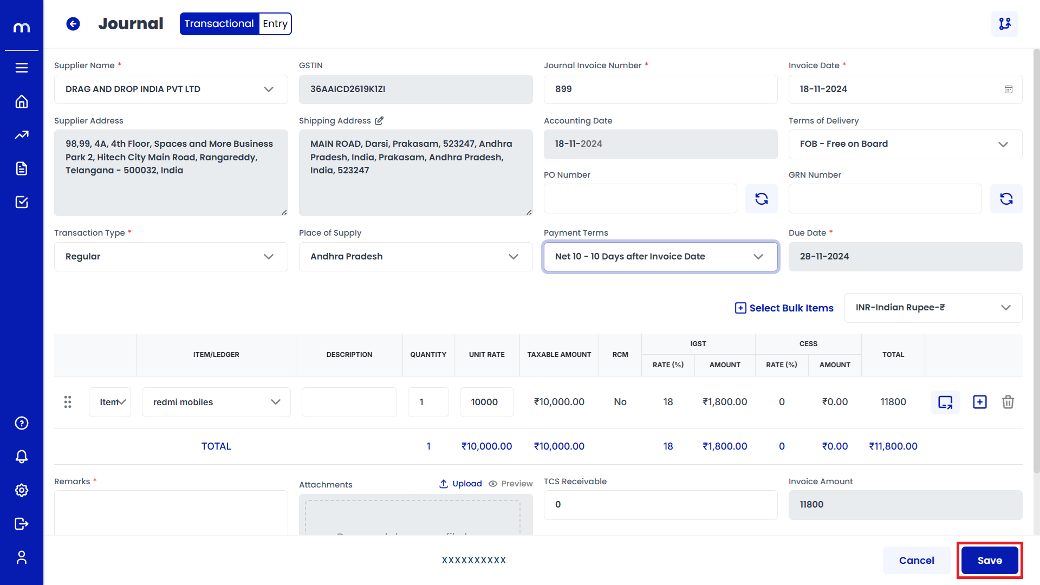Click the branch icon at top right
Viewport: 1040px width, 585px height.
point(1004,24)
